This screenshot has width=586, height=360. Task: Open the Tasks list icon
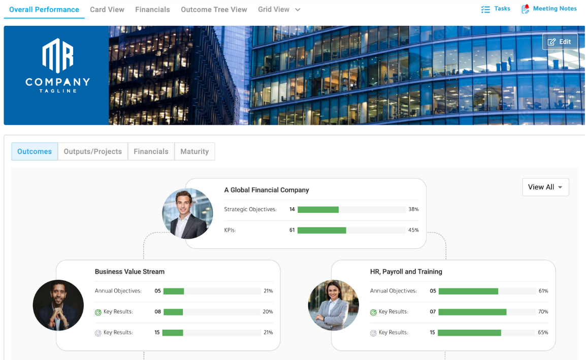click(x=485, y=9)
